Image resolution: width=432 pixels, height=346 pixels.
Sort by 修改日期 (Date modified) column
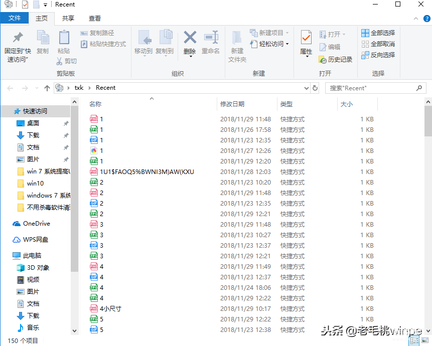pos(232,104)
